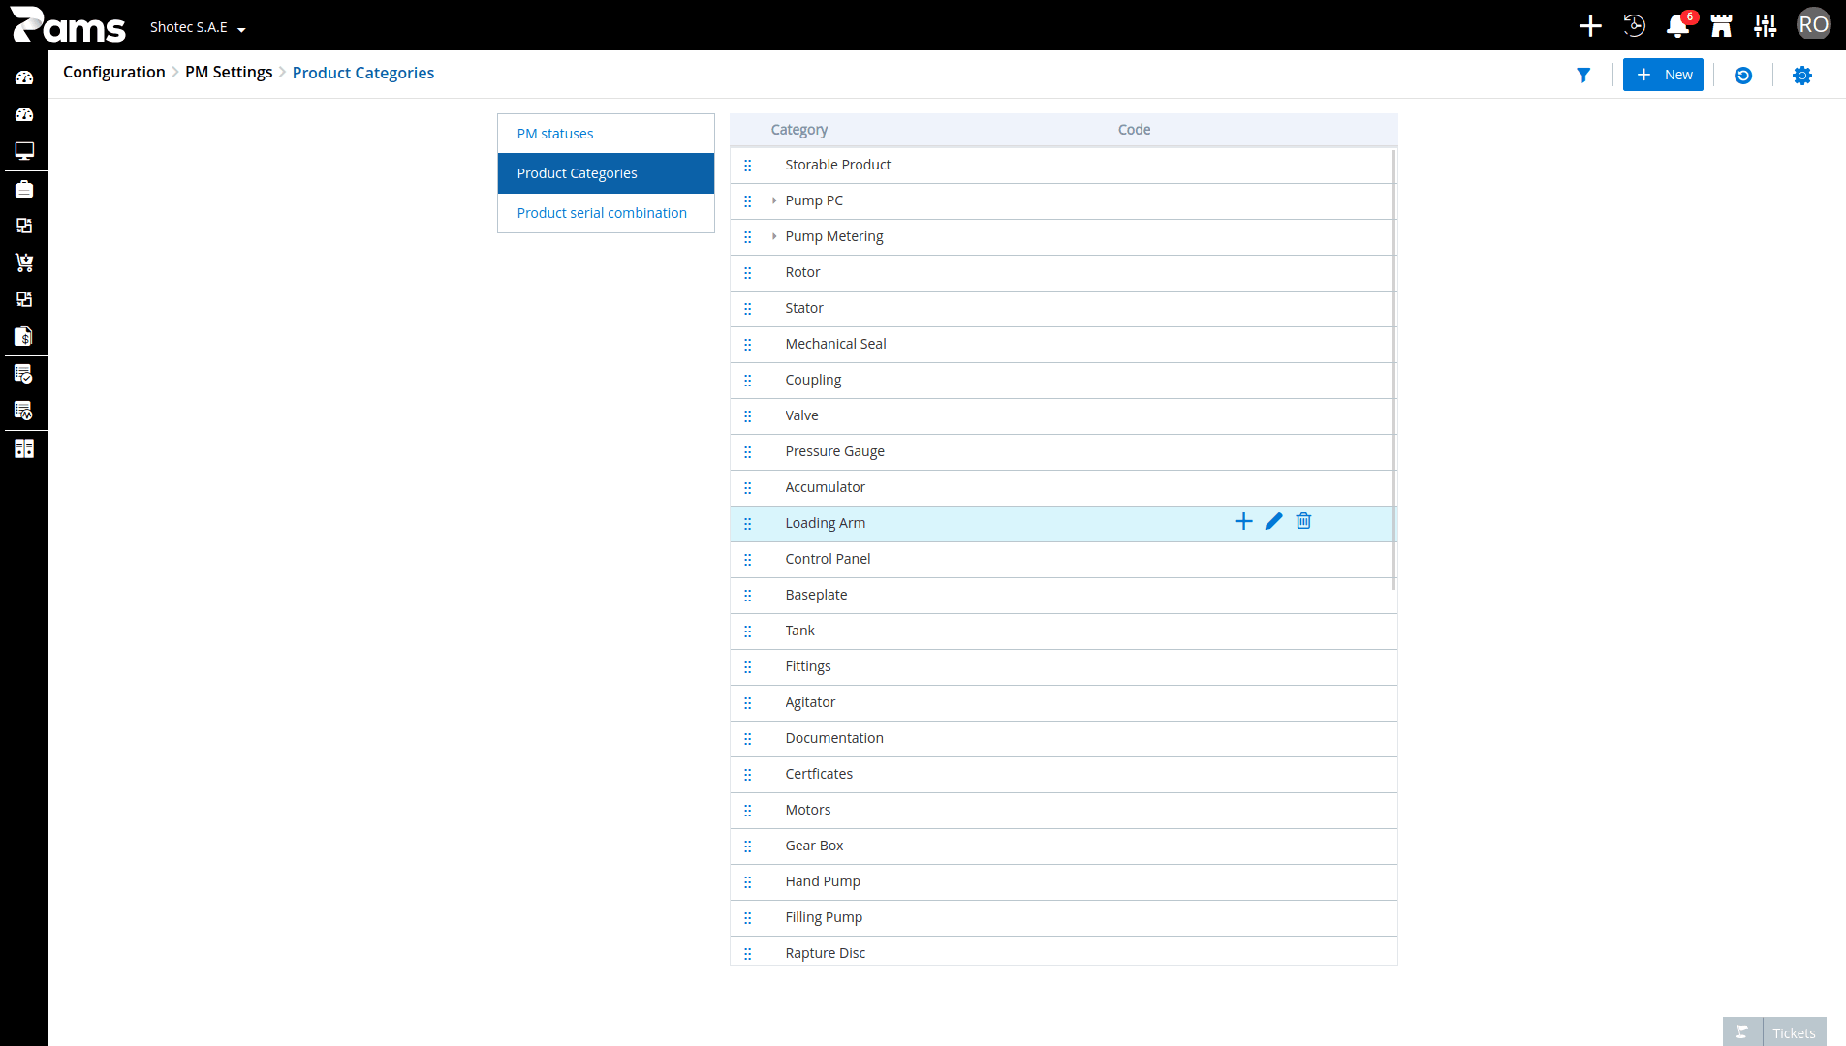Select the Baseplate row
The width and height of the screenshot is (1846, 1046).
click(1063, 596)
